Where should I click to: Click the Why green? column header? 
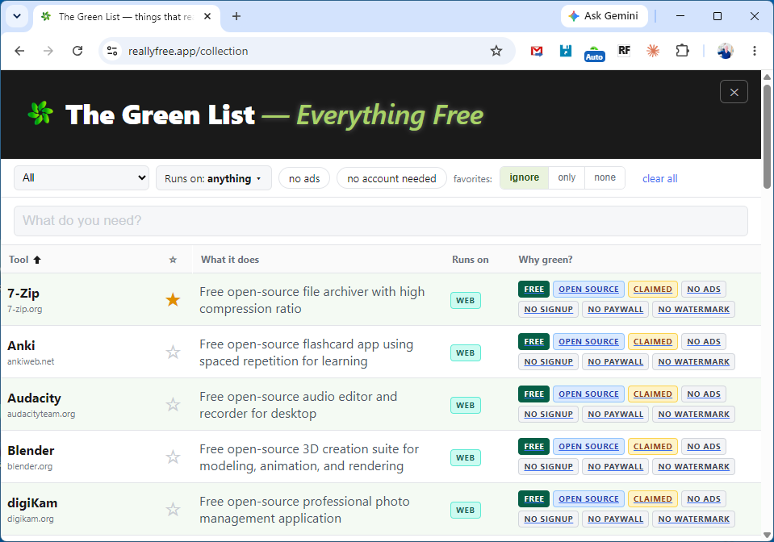pos(546,260)
